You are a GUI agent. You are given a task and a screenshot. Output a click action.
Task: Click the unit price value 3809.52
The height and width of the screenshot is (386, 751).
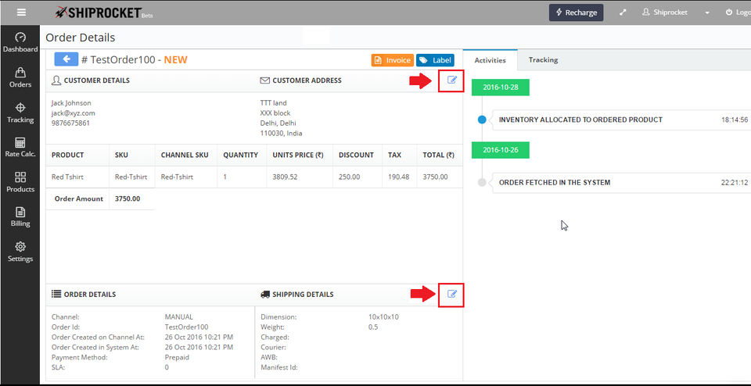click(x=285, y=177)
